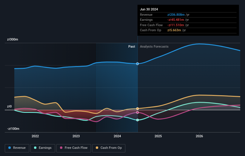Click the Cash From Op row label in tooltip
This screenshot has width=245, height=156.
point(150,30)
